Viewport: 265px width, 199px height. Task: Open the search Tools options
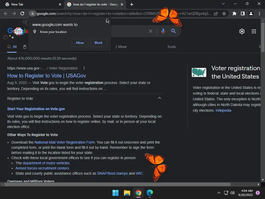click(x=171, y=47)
